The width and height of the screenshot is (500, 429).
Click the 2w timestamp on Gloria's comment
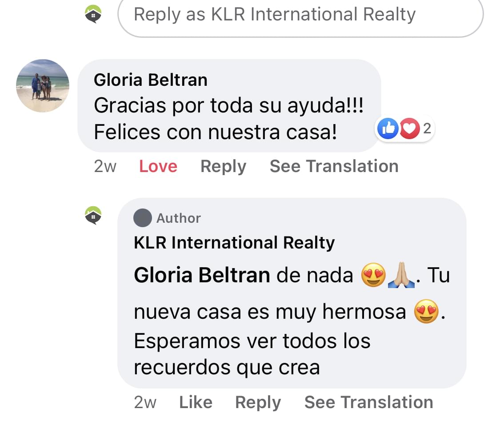[x=105, y=166]
